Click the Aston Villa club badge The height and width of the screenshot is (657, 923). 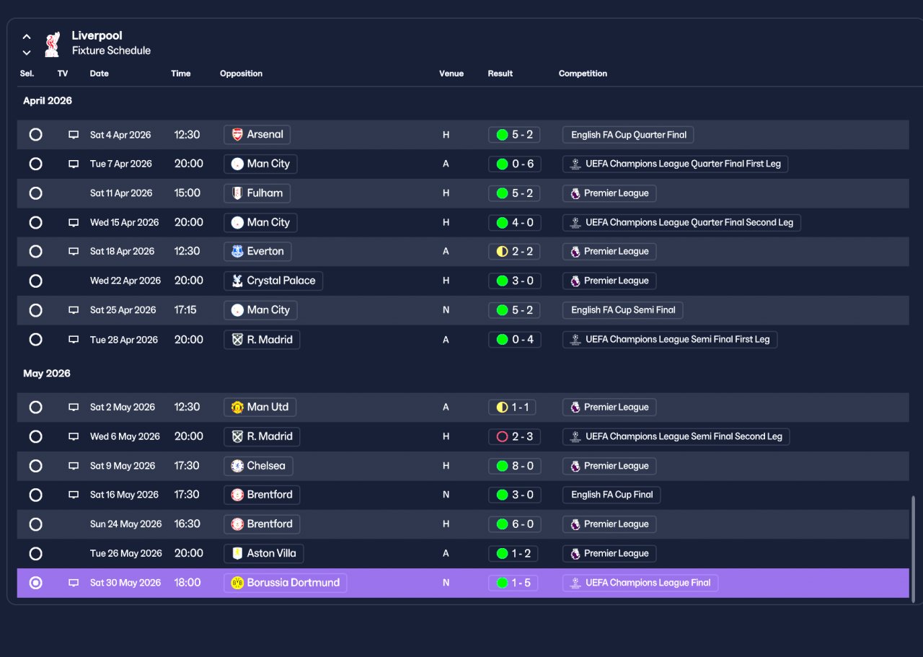pos(237,553)
